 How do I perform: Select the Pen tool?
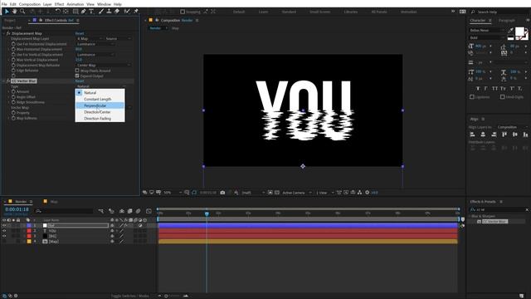click(83, 12)
